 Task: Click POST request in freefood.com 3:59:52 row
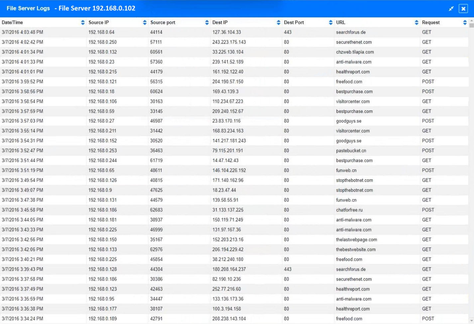pos(428,81)
